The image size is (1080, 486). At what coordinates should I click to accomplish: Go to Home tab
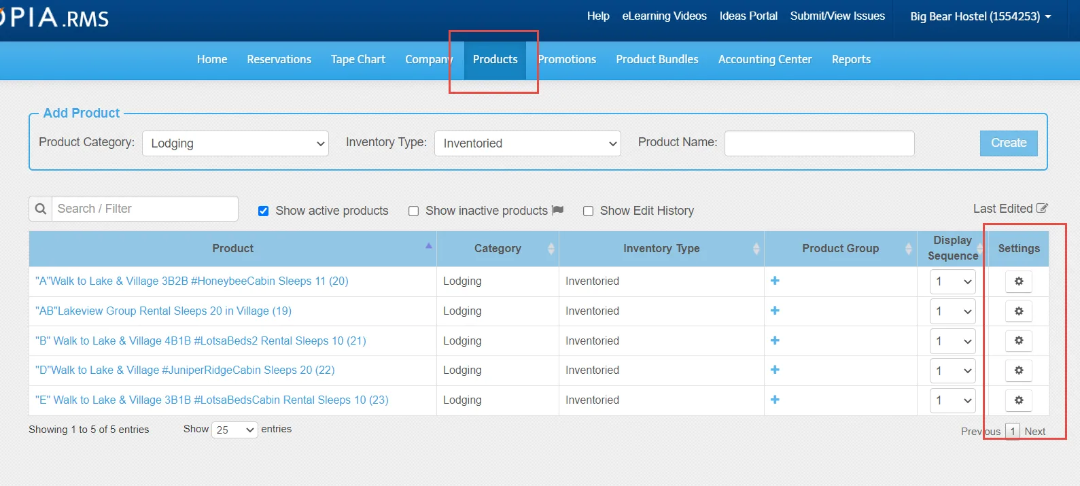(212, 59)
